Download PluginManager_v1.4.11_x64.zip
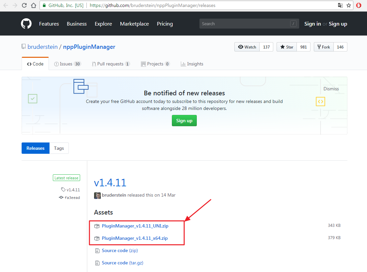367x272 pixels. click(x=135, y=238)
